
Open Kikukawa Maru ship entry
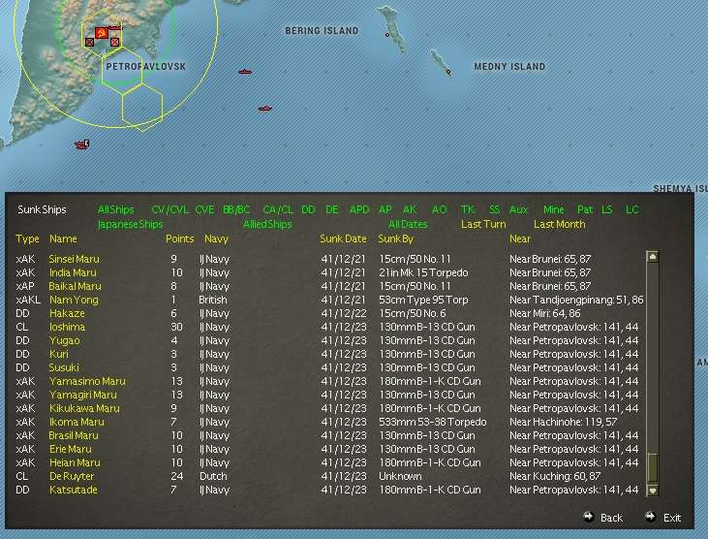[84, 408]
